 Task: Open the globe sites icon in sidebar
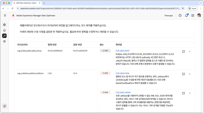[x=4, y=25]
